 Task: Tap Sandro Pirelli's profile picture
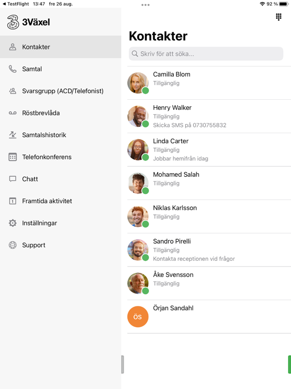click(138, 250)
